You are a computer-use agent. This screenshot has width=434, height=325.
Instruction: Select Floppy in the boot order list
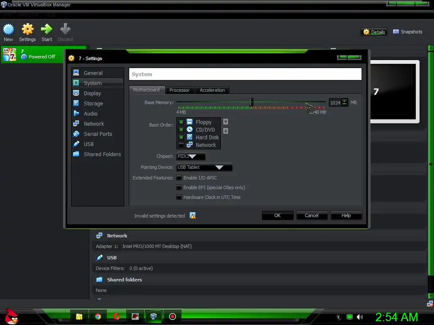point(198,122)
